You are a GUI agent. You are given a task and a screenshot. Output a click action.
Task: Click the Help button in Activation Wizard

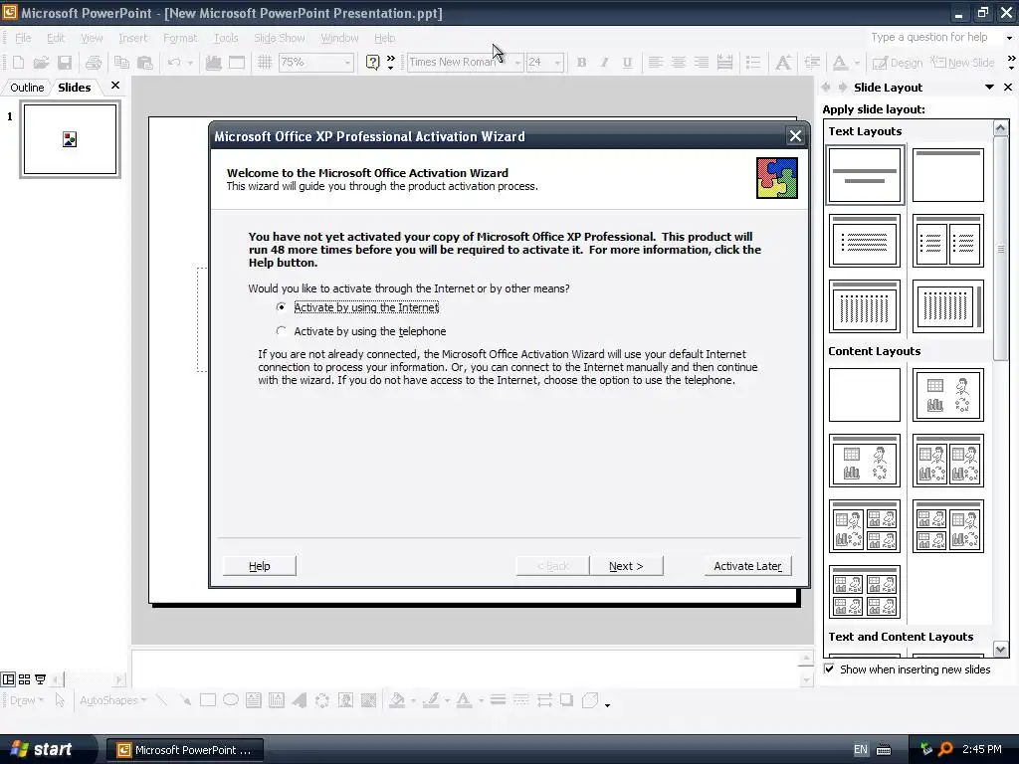click(260, 566)
